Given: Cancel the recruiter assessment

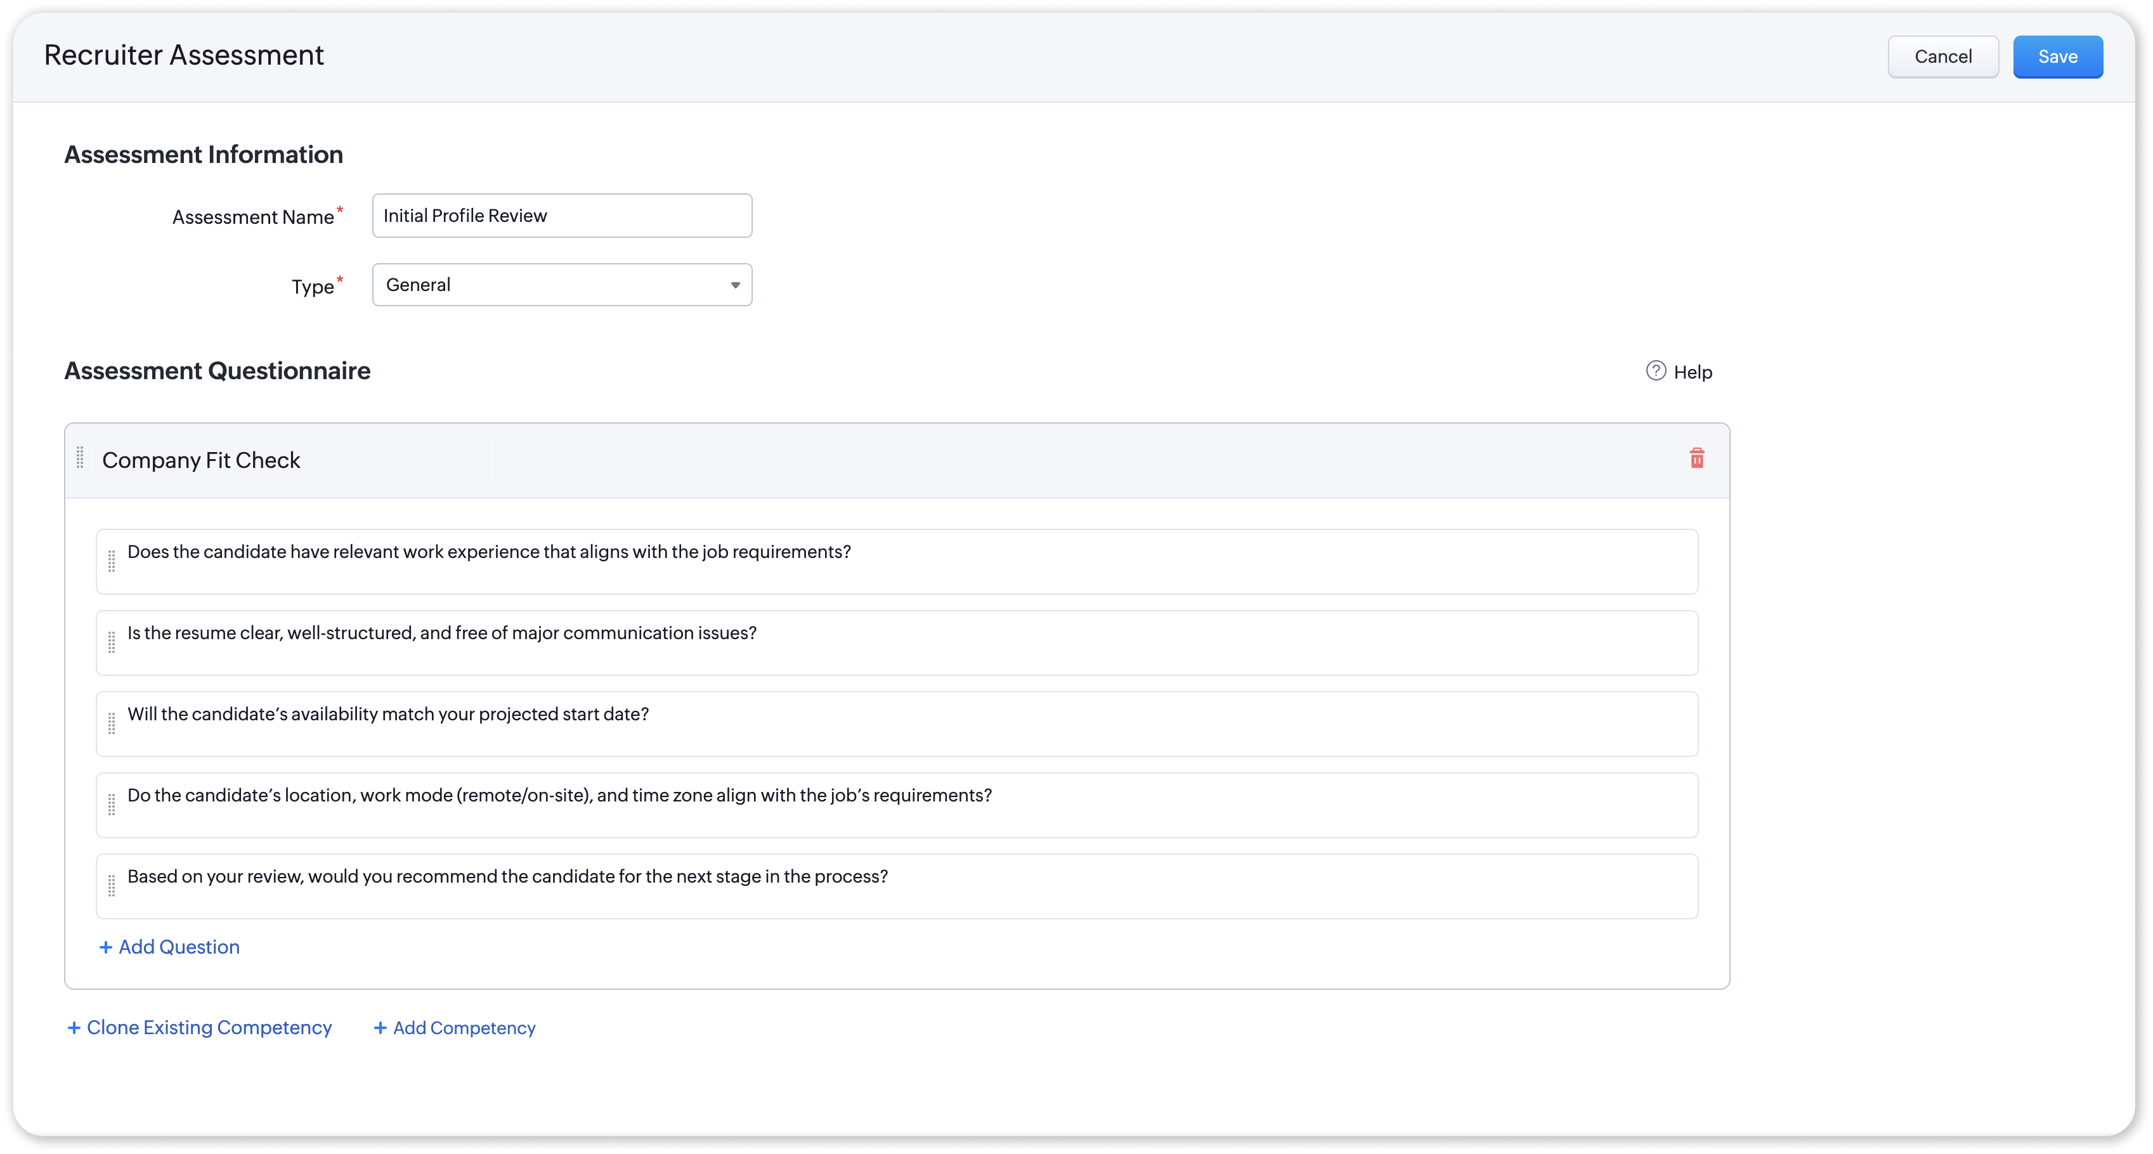Looking at the screenshot, I should click(x=1942, y=57).
